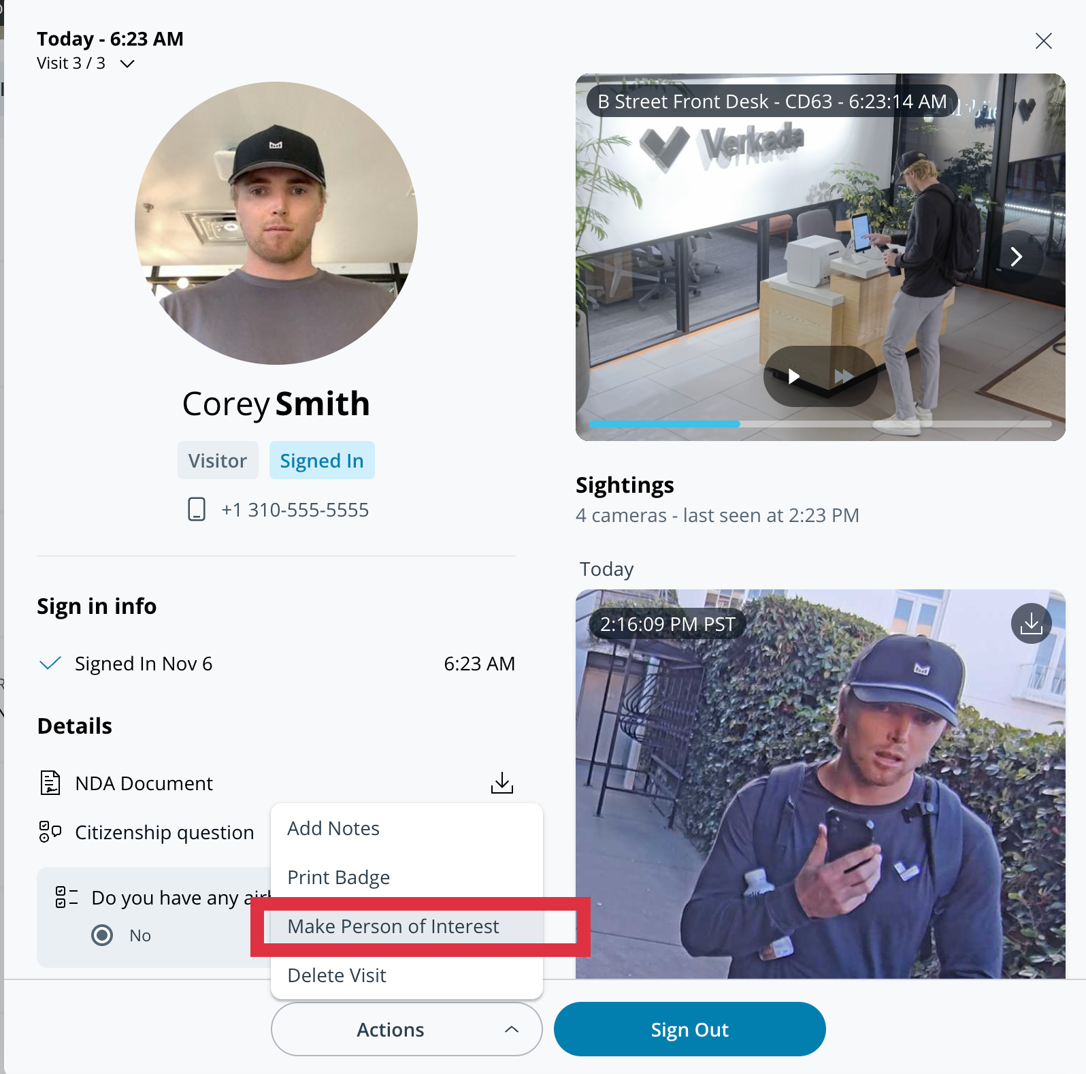Download the NDA Document
Viewport: 1086px width, 1074px height.
(502, 783)
